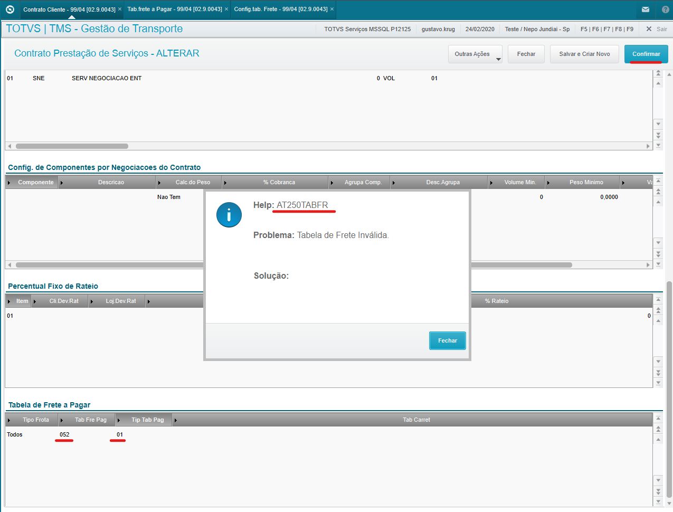Click the F5 | F6 | F7 | F8 | F9 shortcuts

(607, 29)
